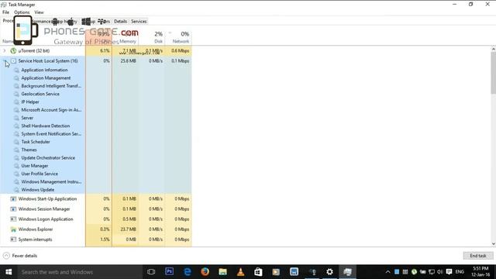Viewport: 496px width, 279px height.
Task: Click the gear icon beside Application Information
Action: click(x=16, y=70)
